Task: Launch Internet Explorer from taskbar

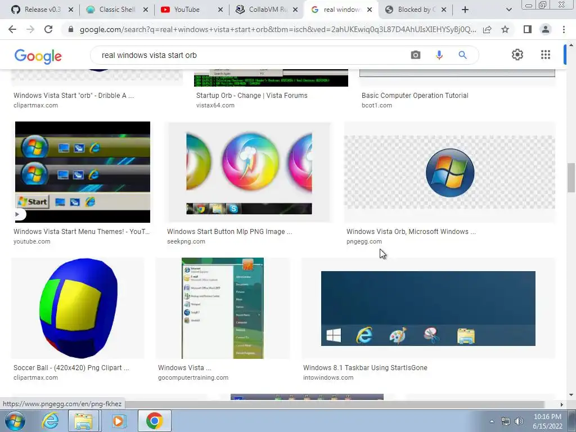Action: click(50, 421)
